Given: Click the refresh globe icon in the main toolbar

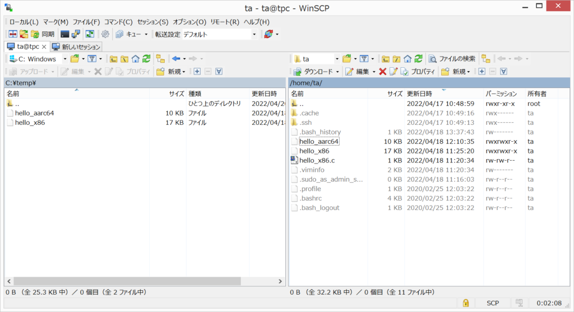Looking at the screenshot, I should [269, 34].
